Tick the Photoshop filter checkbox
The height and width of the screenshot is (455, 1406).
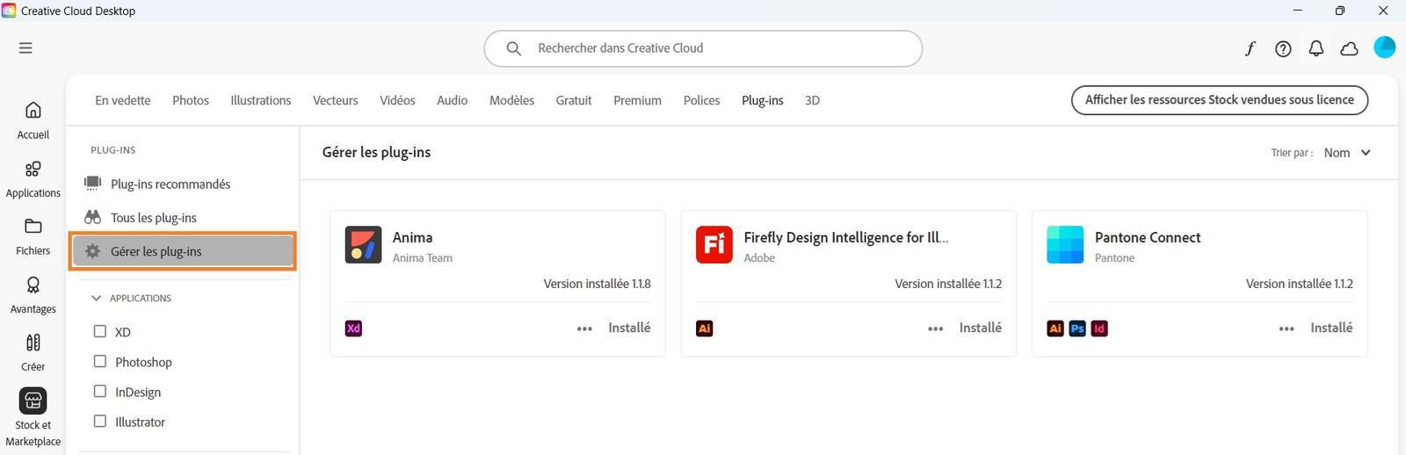pyautogui.click(x=100, y=362)
